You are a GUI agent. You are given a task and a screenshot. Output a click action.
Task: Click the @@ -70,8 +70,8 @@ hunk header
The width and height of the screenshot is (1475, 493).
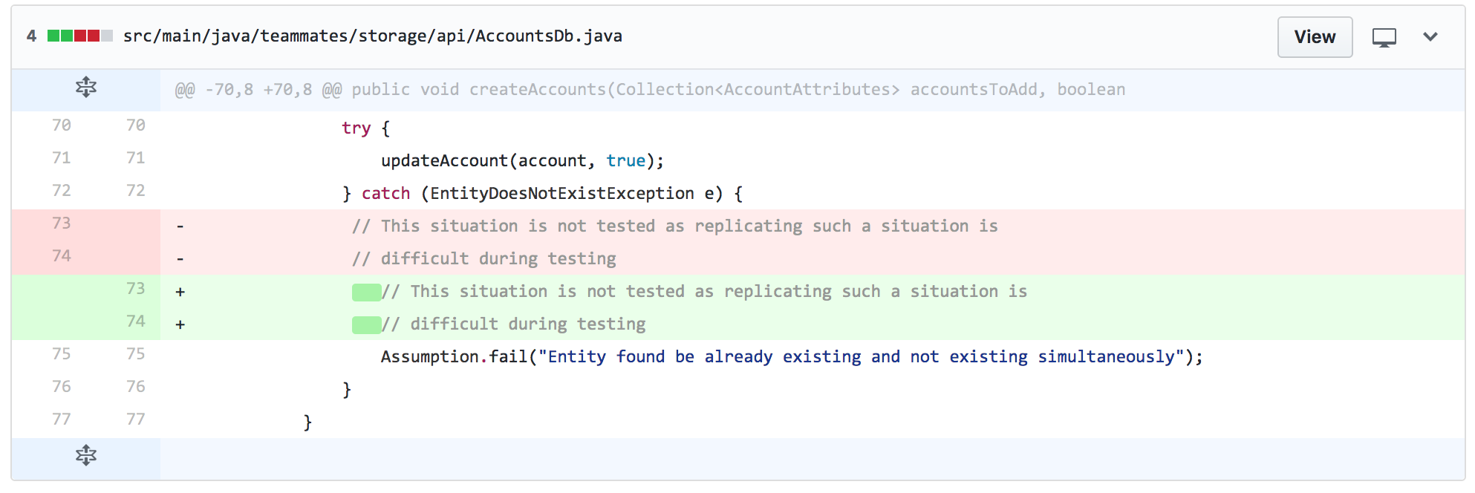[649, 90]
